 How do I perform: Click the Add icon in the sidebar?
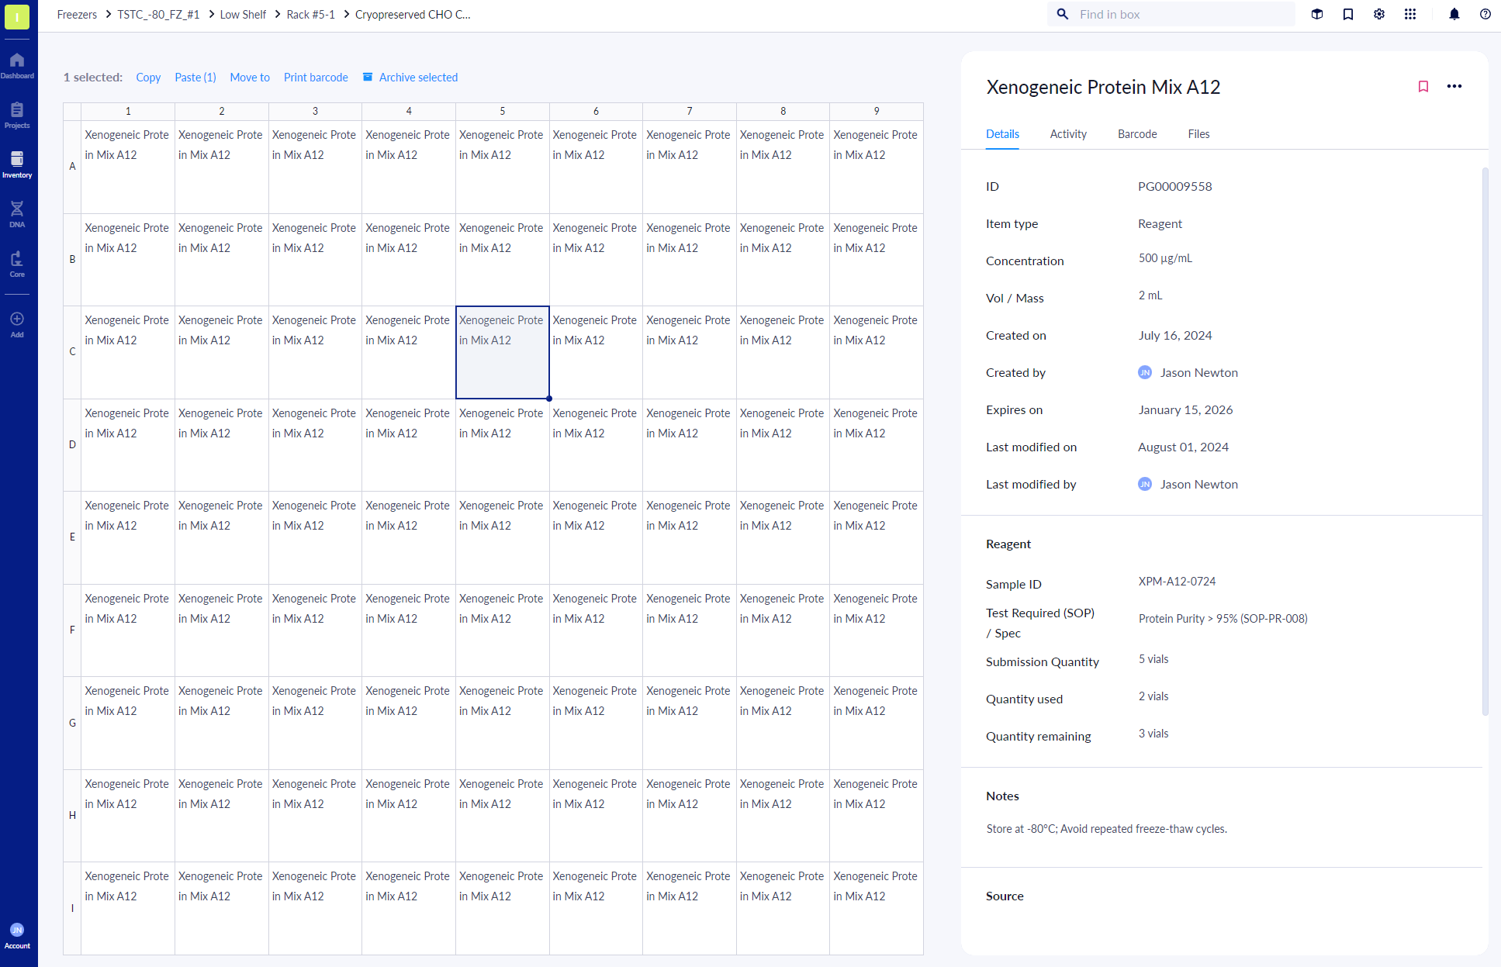[17, 319]
